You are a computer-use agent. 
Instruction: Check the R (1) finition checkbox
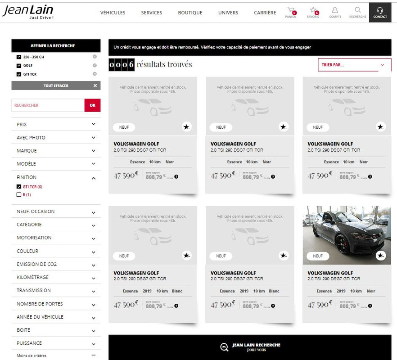point(19,195)
